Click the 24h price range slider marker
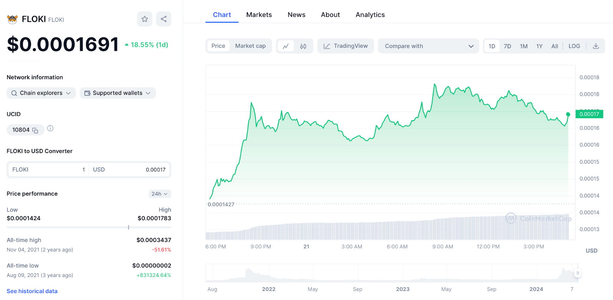 [128, 227]
